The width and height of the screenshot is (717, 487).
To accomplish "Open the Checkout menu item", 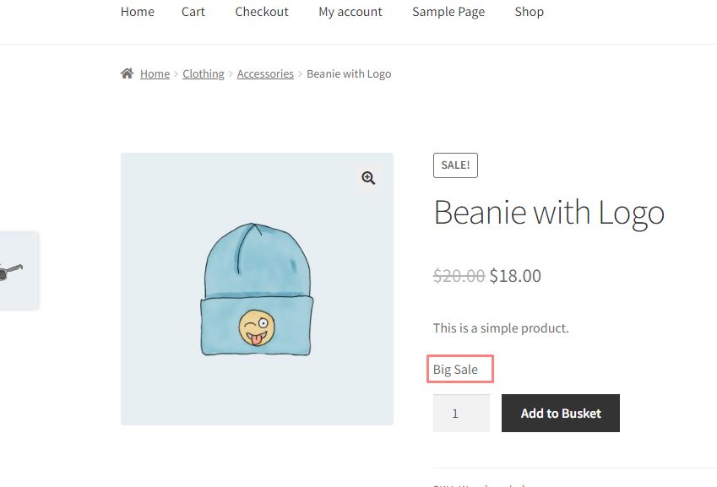I will [262, 12].
